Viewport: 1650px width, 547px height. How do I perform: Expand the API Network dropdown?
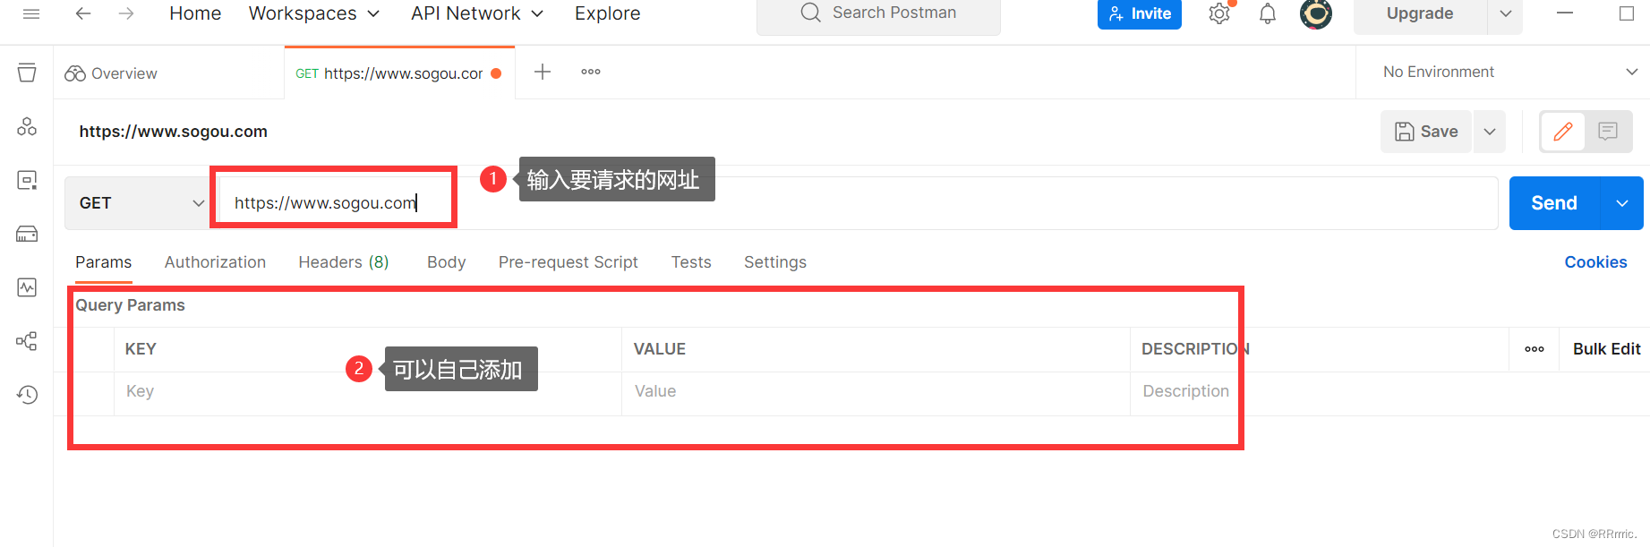click(477, 13)
